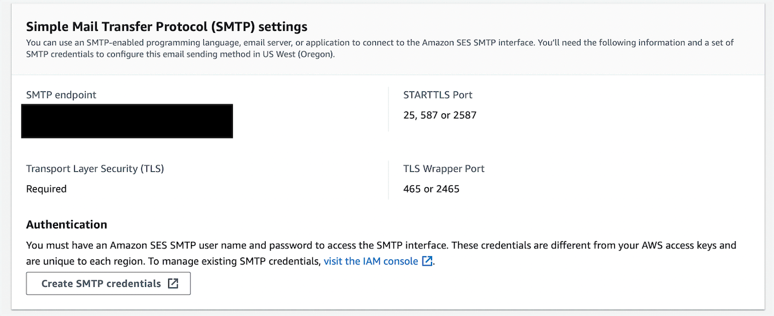
Task: Click the 'Authentication' section heading
Action: tap(66, 225)
